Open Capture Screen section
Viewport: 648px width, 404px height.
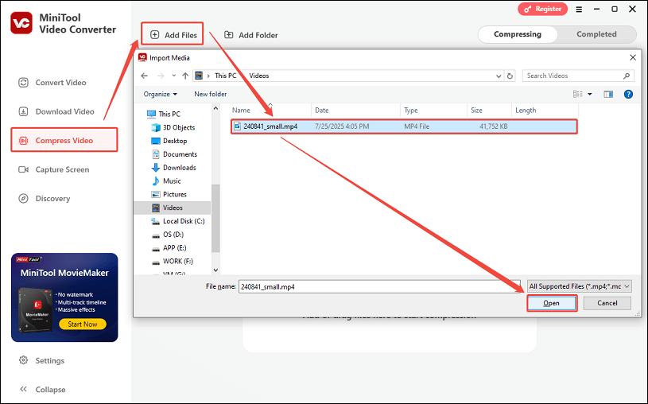click(54, 169)
